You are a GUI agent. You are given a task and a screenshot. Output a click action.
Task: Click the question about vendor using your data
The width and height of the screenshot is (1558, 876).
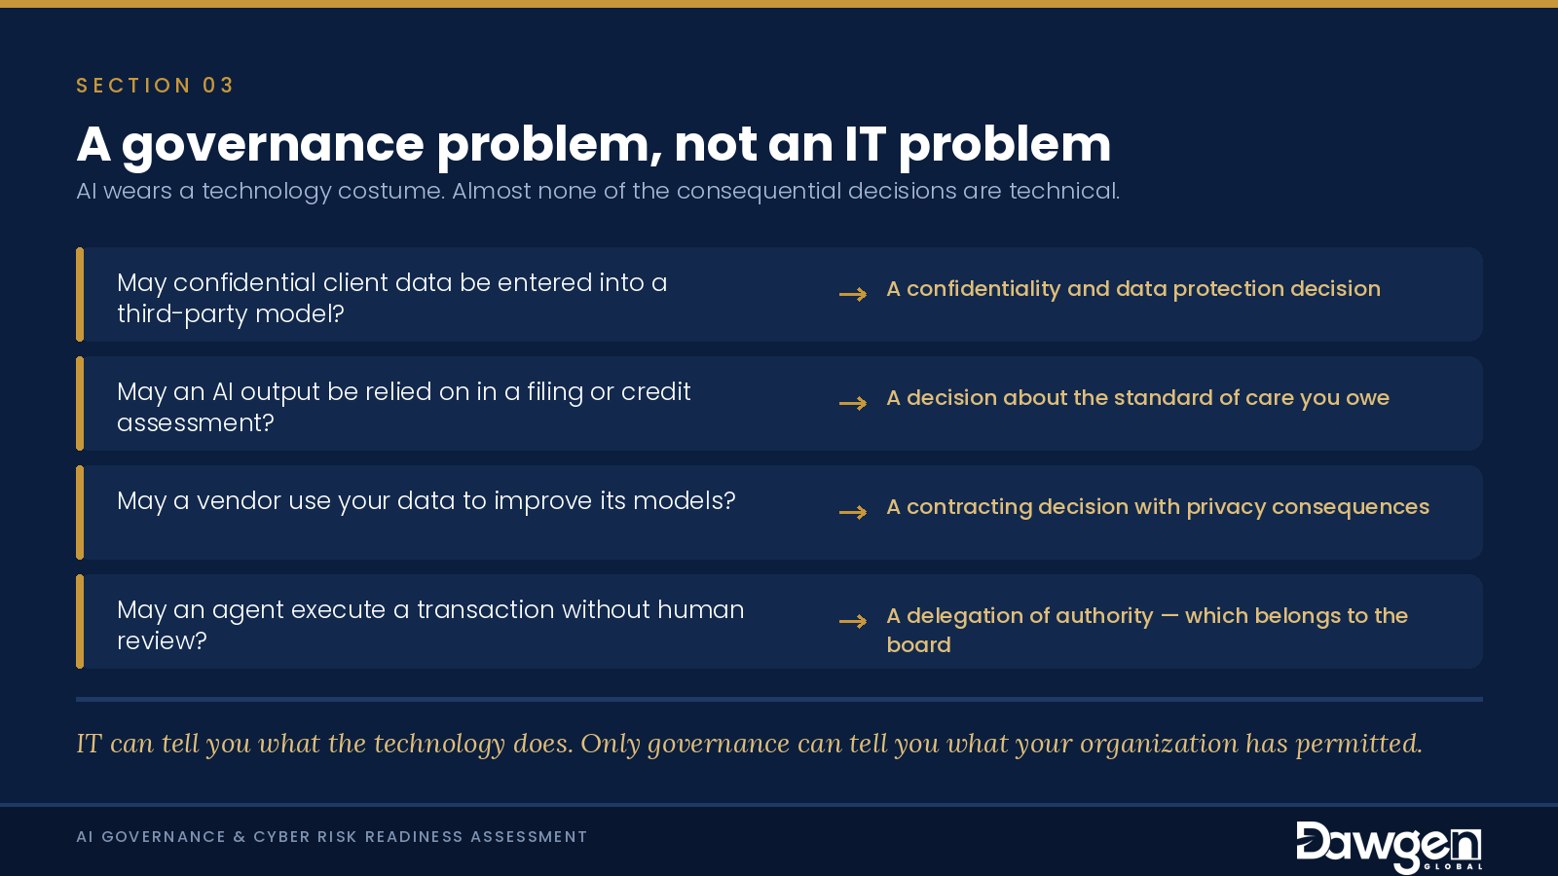click(x=427, y=501)
